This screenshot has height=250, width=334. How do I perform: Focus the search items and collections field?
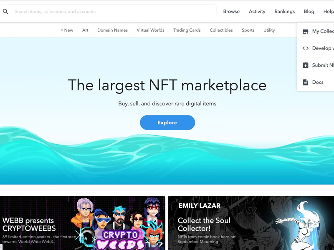tap(108, 12)
